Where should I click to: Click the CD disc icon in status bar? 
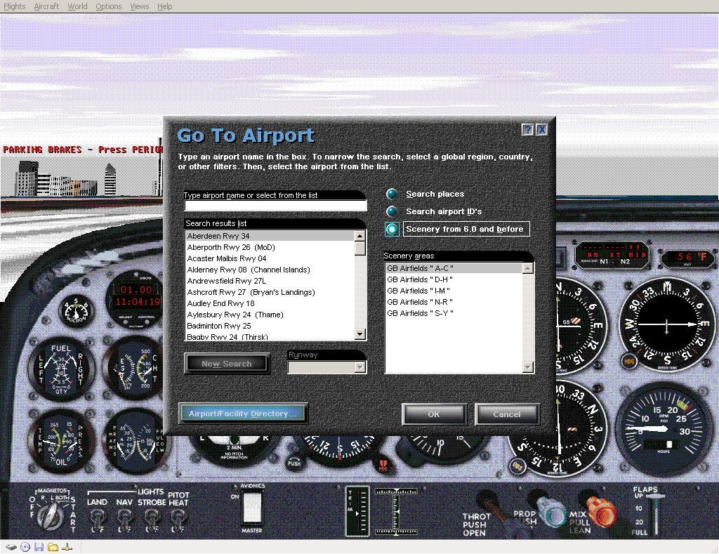(x=25, y=547)
